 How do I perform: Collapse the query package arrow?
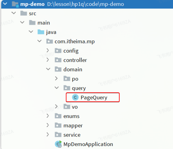56,88
